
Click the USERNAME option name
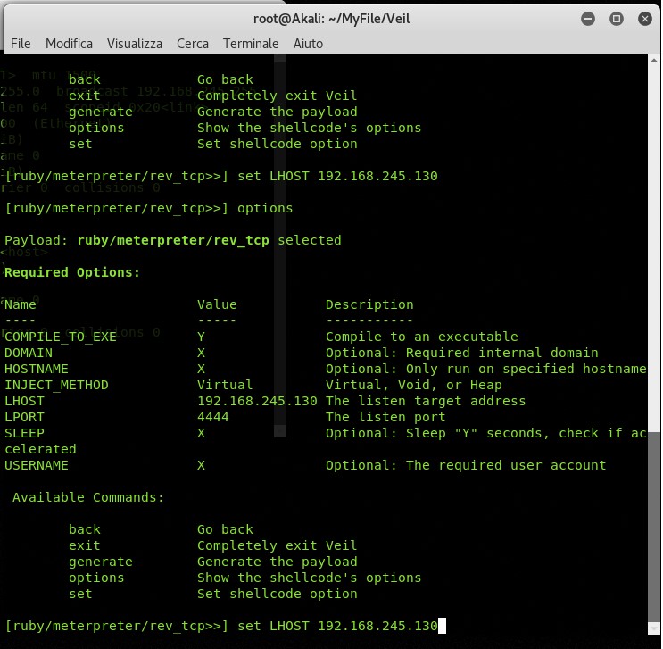click(37, 465)
